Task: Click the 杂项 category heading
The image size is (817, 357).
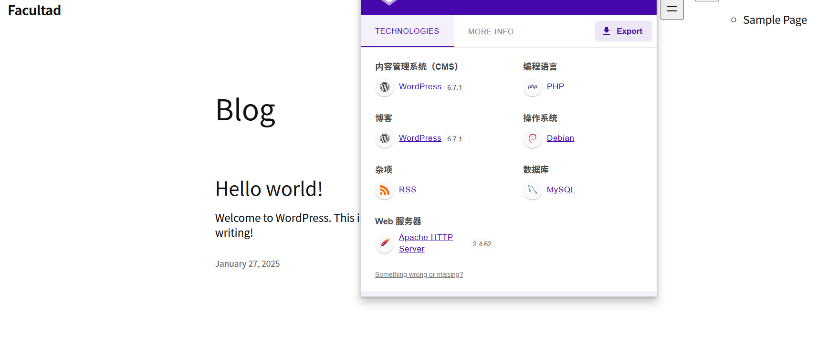Action: (384, 169)
